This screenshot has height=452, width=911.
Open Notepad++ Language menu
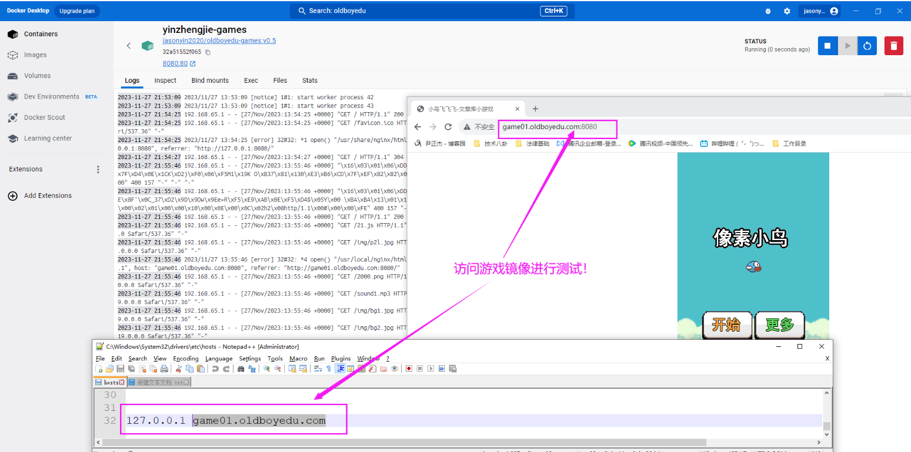[219, 358]
